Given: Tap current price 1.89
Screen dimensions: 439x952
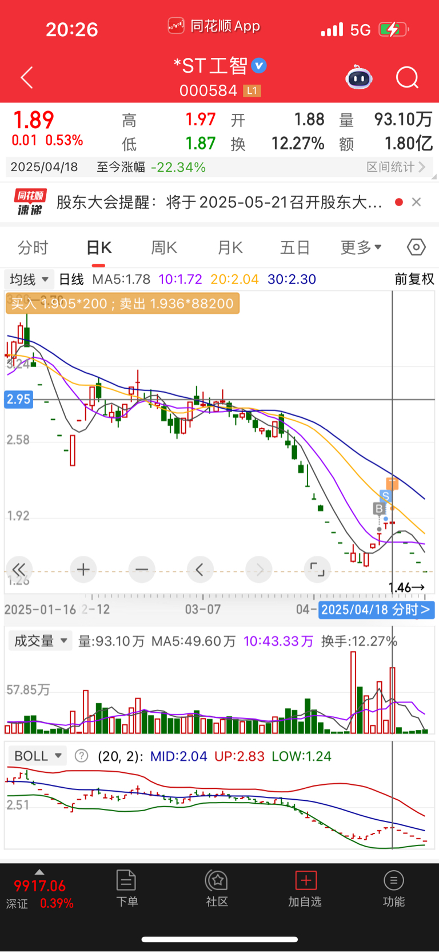Looking at the screenshot, I should click(33, 120).
